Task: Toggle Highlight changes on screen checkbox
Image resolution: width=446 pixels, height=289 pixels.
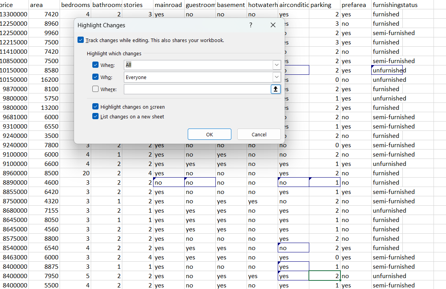Action: point(95,107)
